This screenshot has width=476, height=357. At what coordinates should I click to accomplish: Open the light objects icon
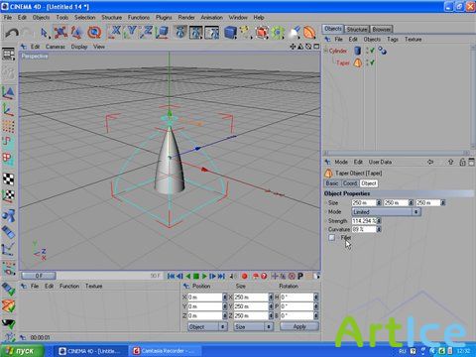pyautogui.click(x=294, y=33)
